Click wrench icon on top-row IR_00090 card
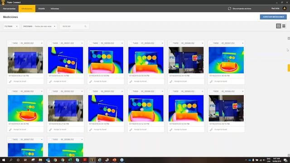The image size is (290, 163). (x=91, y=81)
